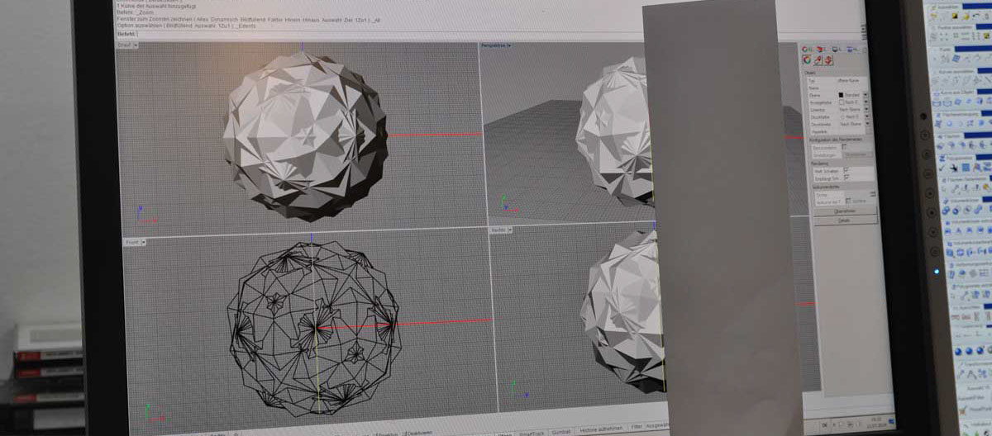Select rightmost properties page icon below tabs

click(x=828, y=60)
